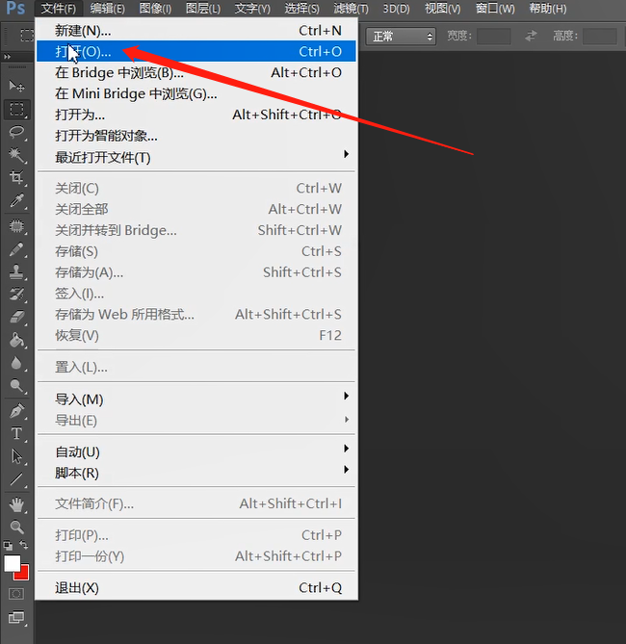The height and width of the screenshot is (644, 626).
Task: Open the 窗口(W) menu
Action: click(495, 9)
